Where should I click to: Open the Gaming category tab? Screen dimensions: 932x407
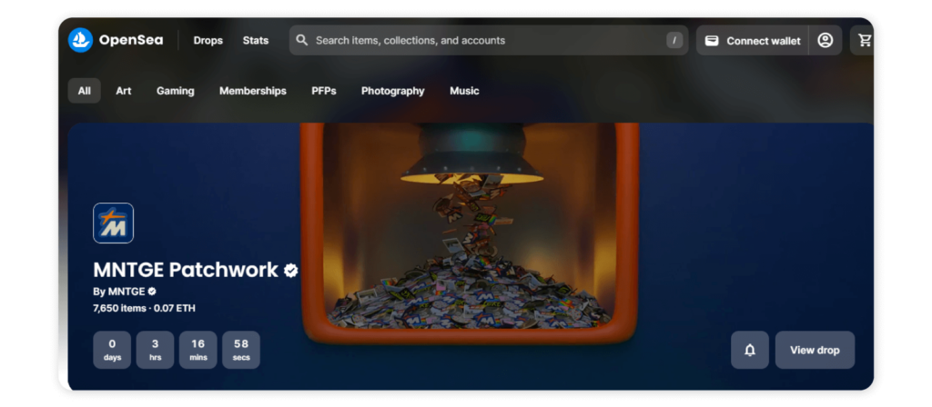pyautogui.click(x=176, y=91)
